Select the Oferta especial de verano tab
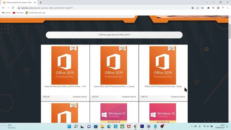Screen dimensions: 231x130 coord(19,3)
